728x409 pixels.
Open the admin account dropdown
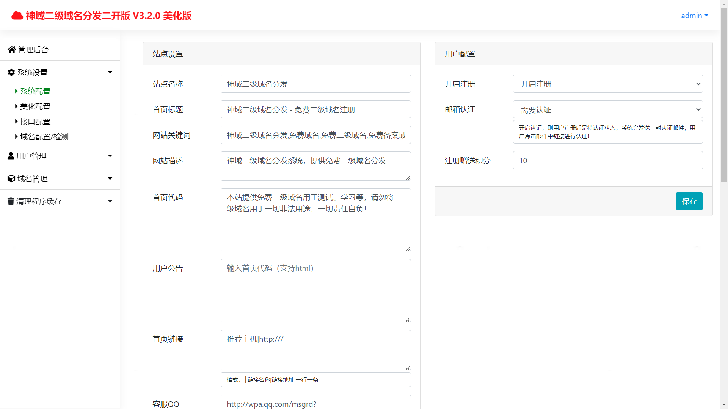coord(694,16)
